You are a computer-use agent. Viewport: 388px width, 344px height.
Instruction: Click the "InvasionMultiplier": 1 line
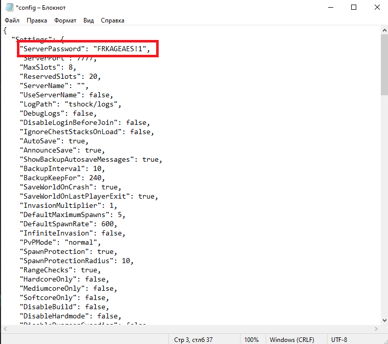(69, 206)
